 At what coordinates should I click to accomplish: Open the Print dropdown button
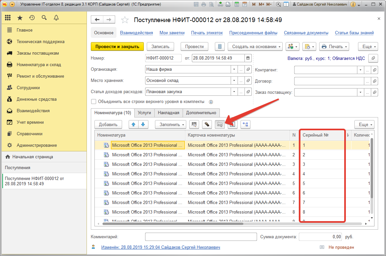(x=334, y=46)
